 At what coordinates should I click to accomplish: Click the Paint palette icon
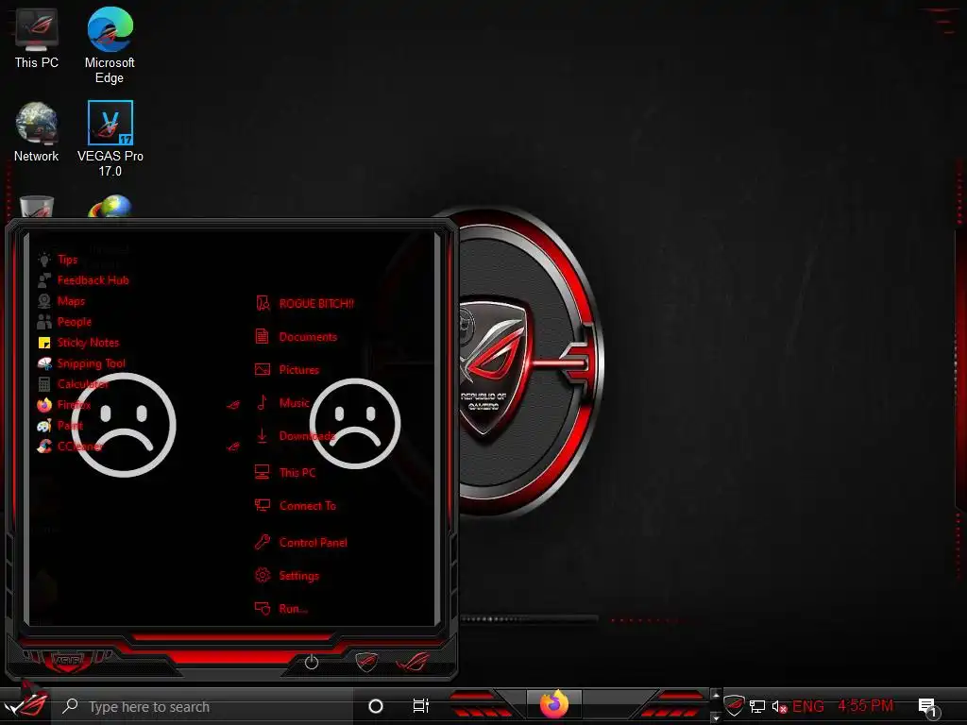(44, 426)
